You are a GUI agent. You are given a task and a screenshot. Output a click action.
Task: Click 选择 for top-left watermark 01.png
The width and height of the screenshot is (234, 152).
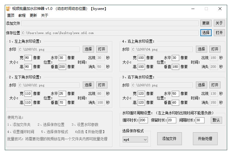pos(88,49)
